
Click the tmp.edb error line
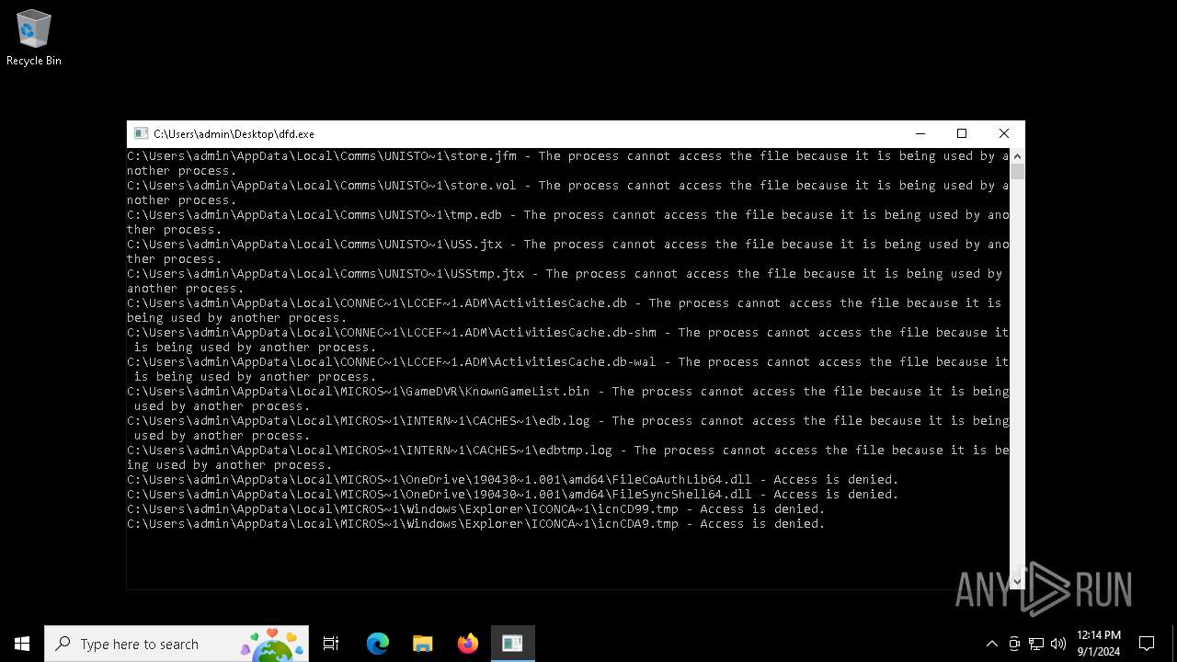pyautogui.click(x=567, y=222)
